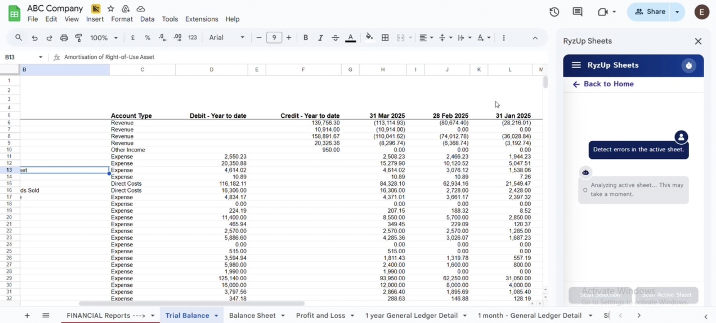
Task: Open the File menu
Action: click(33, 19)
